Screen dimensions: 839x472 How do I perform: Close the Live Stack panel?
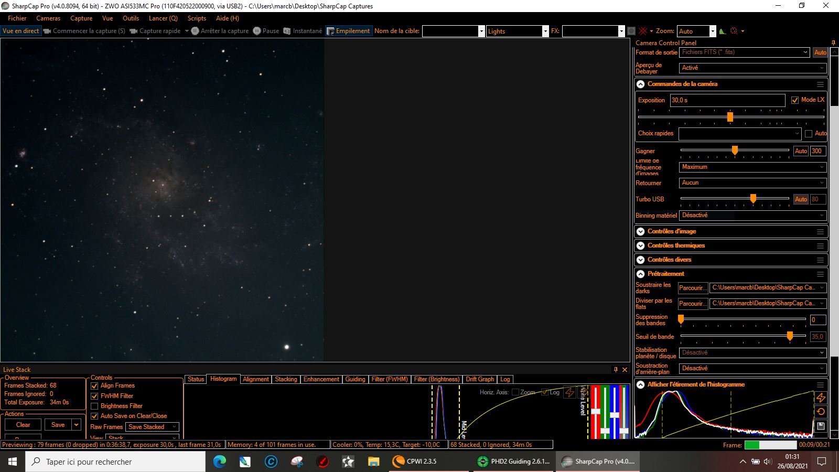pyautogui.click(x=625, y=370)
